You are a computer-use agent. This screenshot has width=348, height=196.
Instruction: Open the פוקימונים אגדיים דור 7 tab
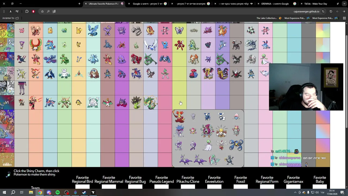tap(190, 4)
